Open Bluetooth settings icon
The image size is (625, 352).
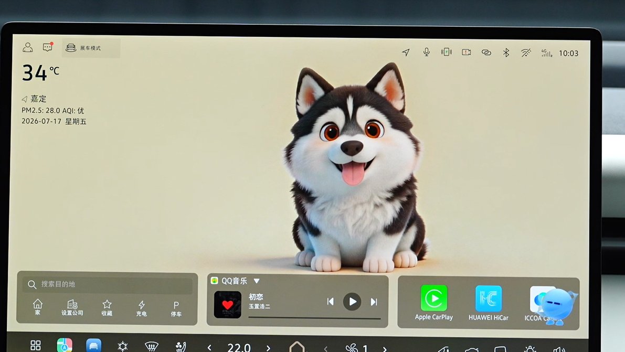click(506, 52)
